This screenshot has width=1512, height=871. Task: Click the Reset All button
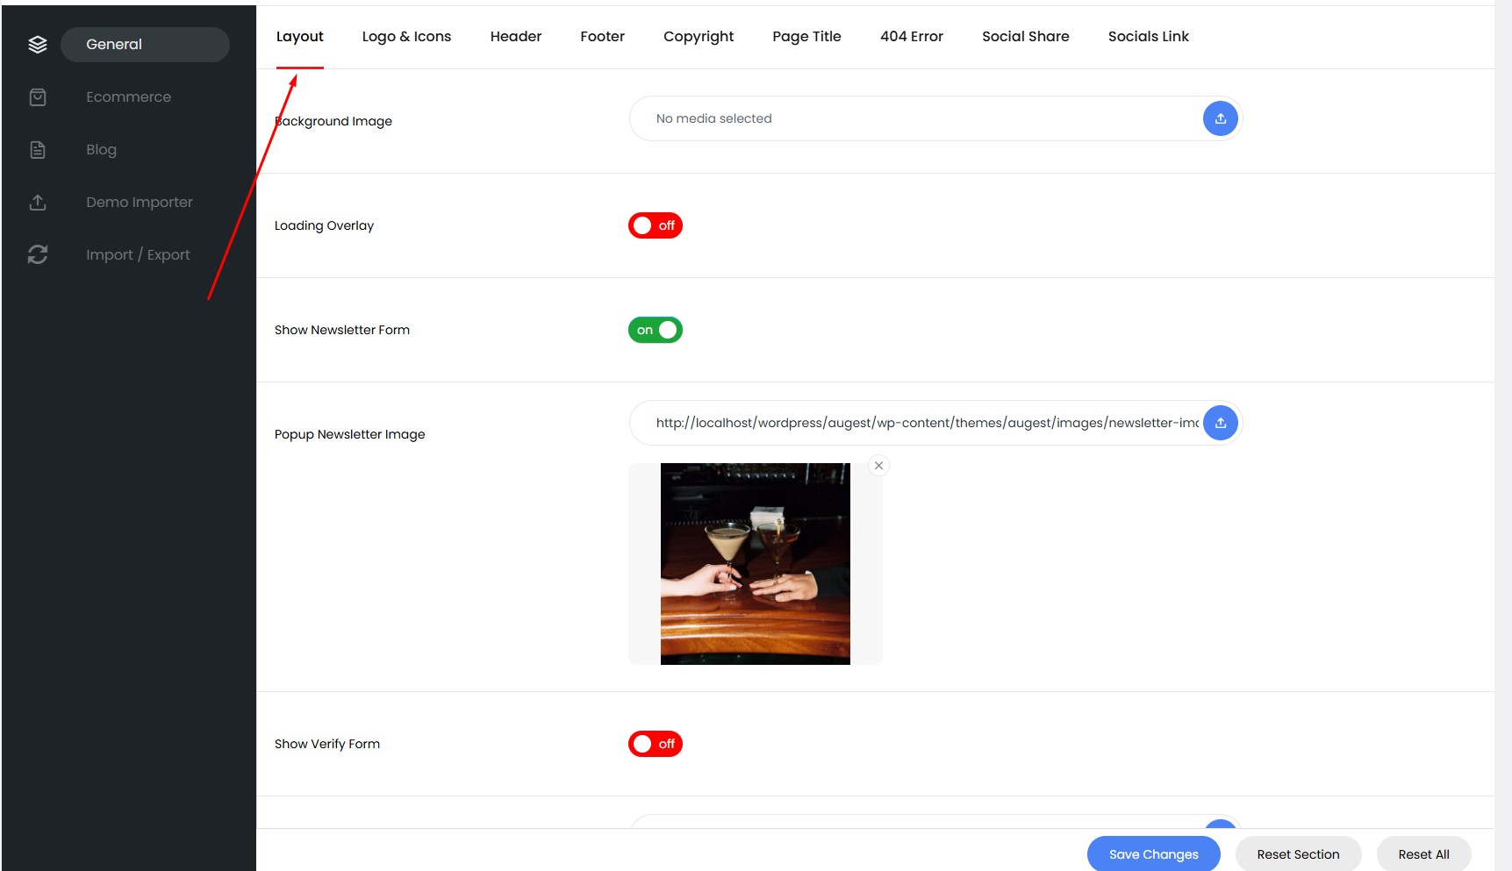(x=1422, y=854)
